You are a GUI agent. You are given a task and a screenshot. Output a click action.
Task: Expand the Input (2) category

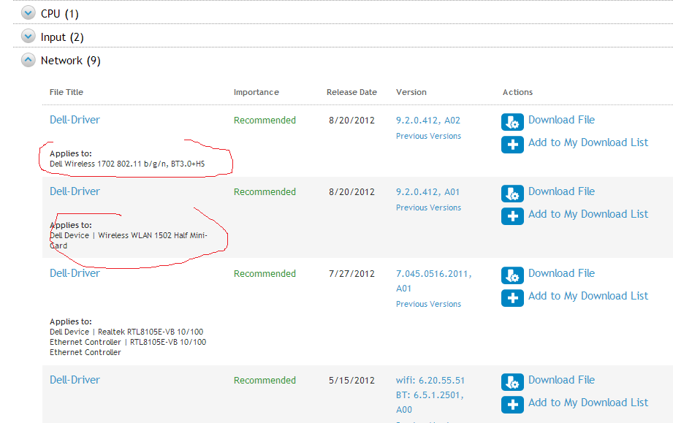28,37
